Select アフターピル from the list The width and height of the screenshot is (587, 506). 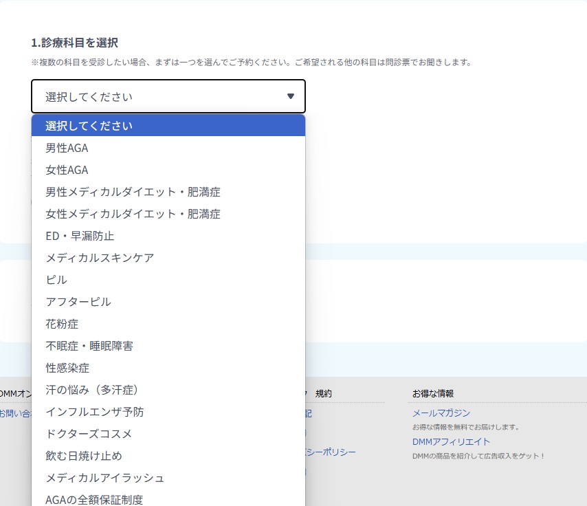(168, 302)
